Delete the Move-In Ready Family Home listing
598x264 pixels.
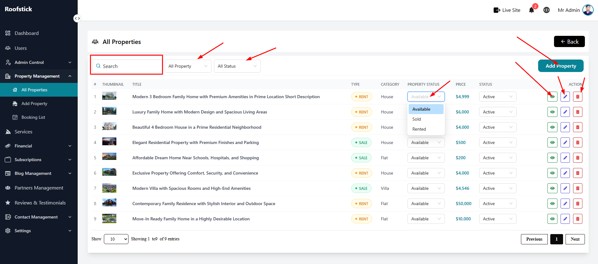point(578,219)
